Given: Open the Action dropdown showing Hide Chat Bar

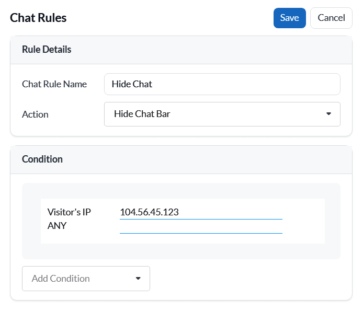Looking at the screenshot, I should (222, 114).
